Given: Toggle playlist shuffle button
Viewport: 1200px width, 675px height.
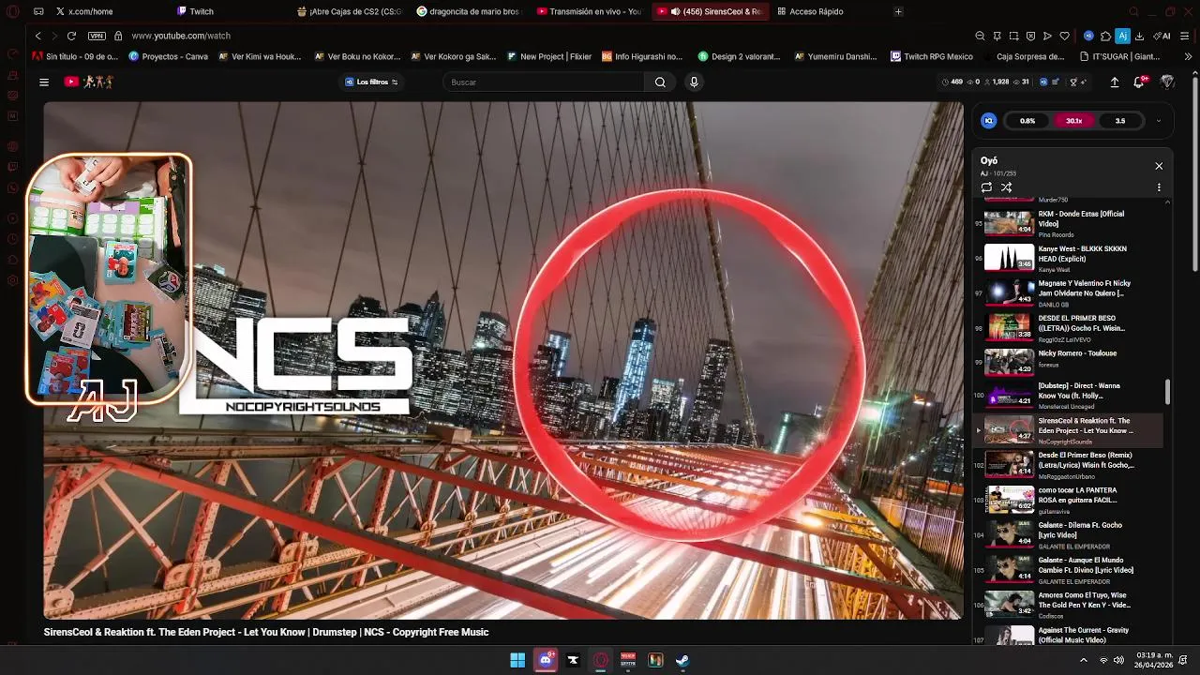Looking at the screenshot, I should (x=1006, y=187).
